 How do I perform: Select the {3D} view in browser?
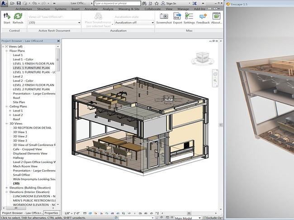(16, 183)
